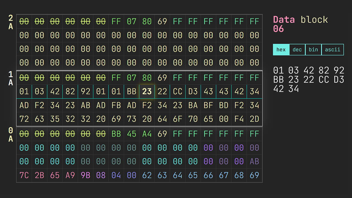Click the AB byte in block 1A

(86, 105)
